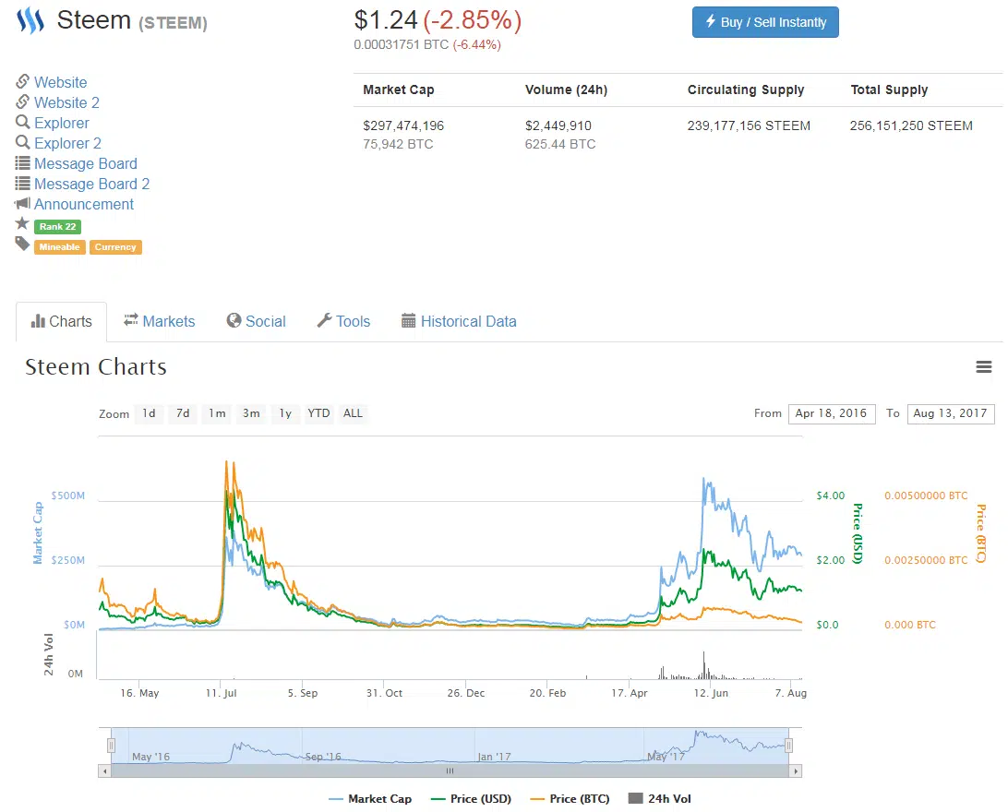Click the magnifier icon beside Explorer

pyautogui.click(x=22, y=122)
